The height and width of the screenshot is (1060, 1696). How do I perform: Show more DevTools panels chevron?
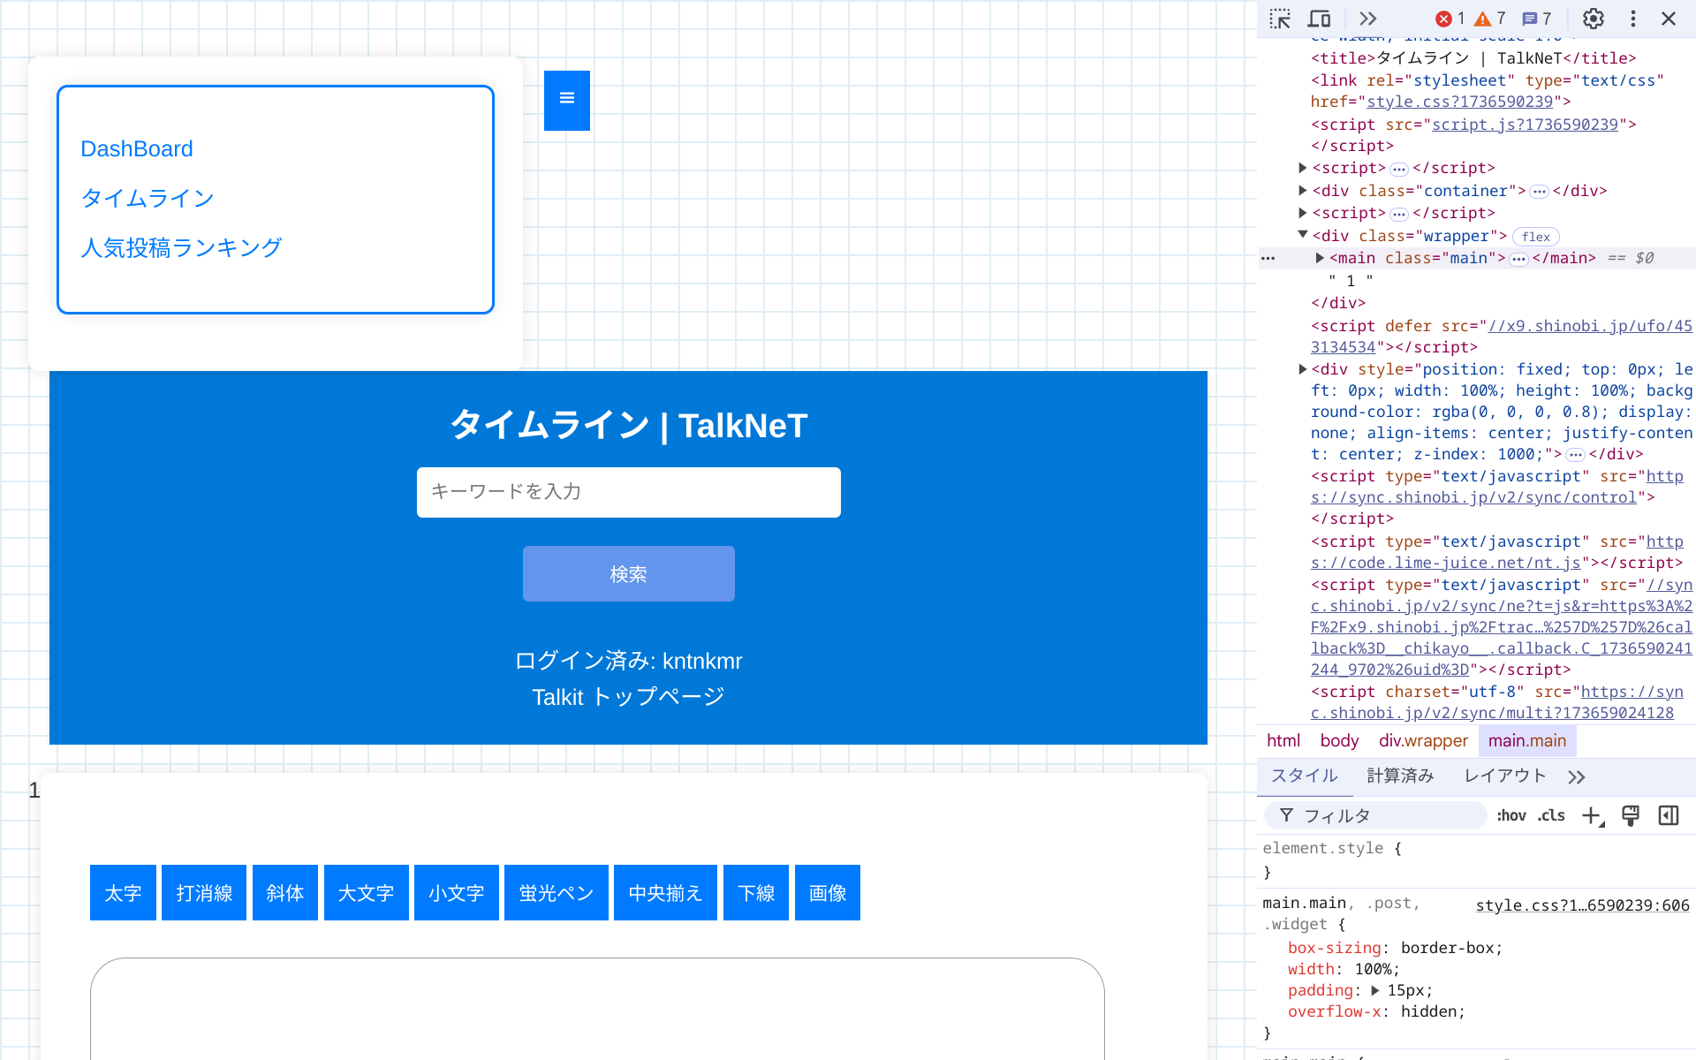tap(1367, 19)
